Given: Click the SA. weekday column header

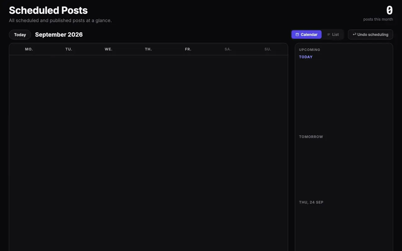Looking at the screenshot, I should [228, 49].
